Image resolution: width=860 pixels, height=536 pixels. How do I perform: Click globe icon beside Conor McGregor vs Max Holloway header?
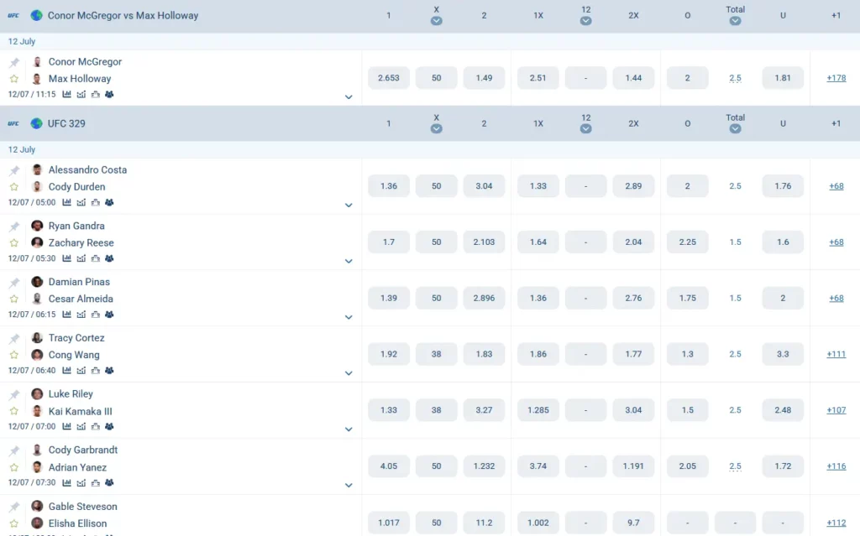pyautogui.click(x=37, y=15)
